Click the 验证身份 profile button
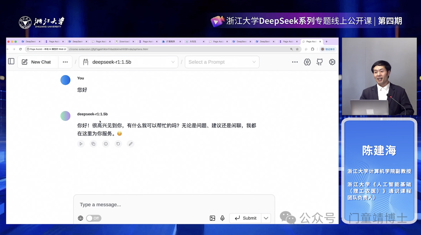The height and width of the screenshot is (235, 421). [x=328, y=49]
